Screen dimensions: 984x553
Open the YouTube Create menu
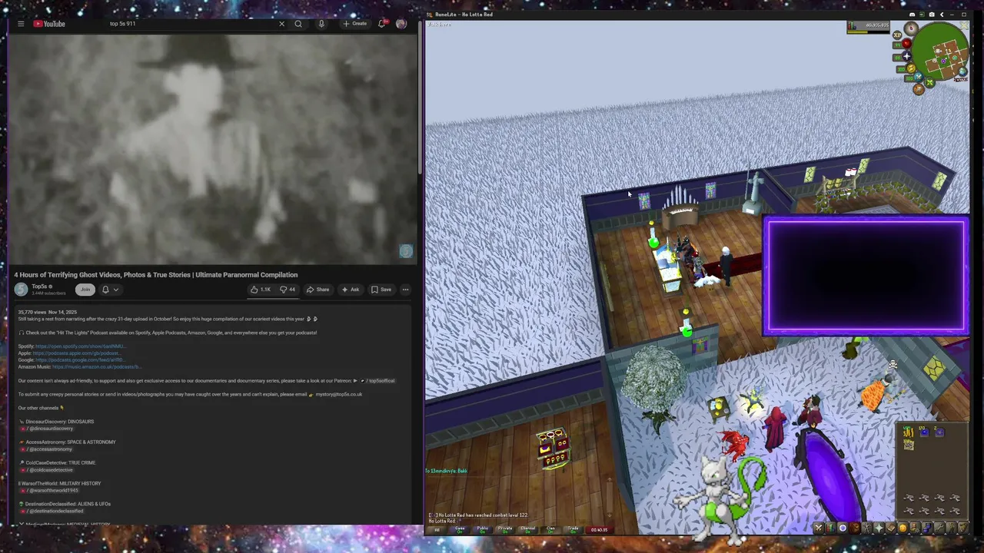click(355, 24)
